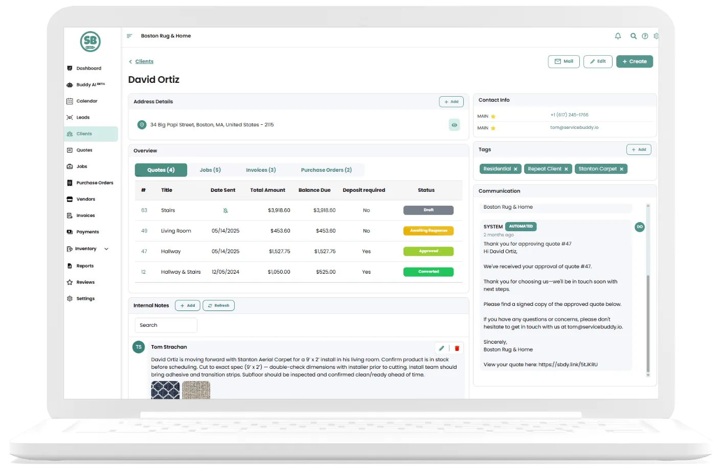This screenshot has width=722, height=466.
Task: Toggle the eye icon on the address row
Action: point(454,124)
